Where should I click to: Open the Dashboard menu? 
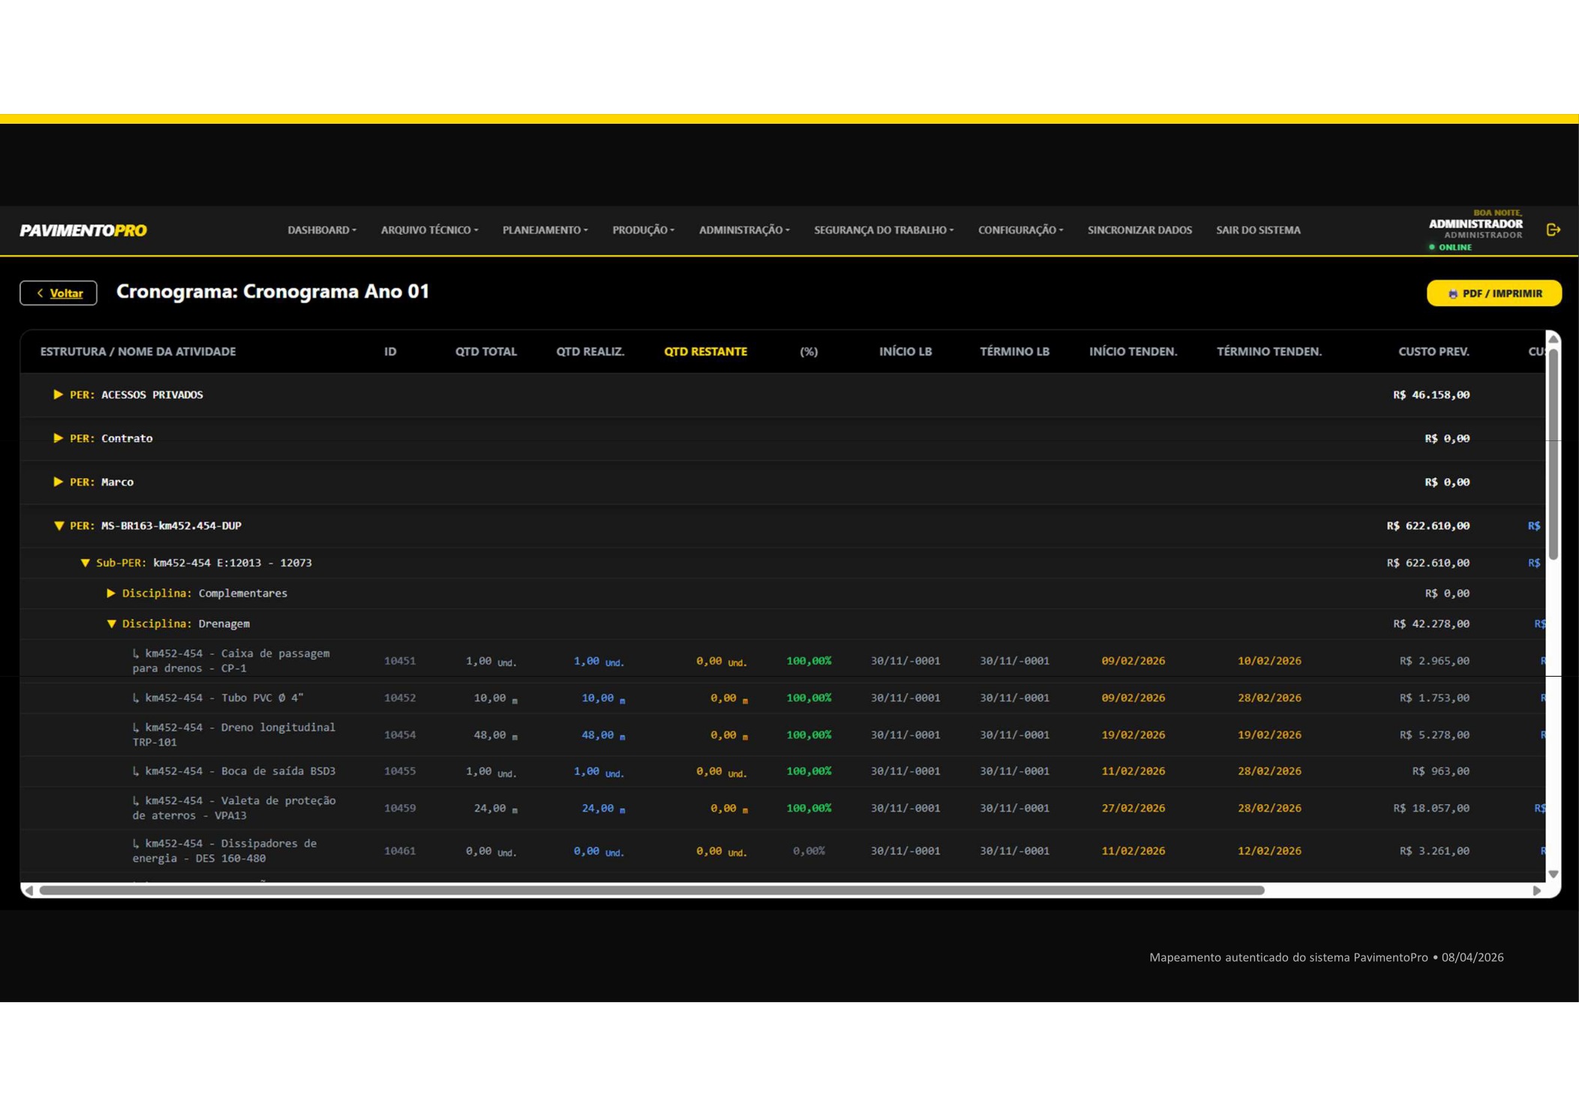[x=322, y=230]
